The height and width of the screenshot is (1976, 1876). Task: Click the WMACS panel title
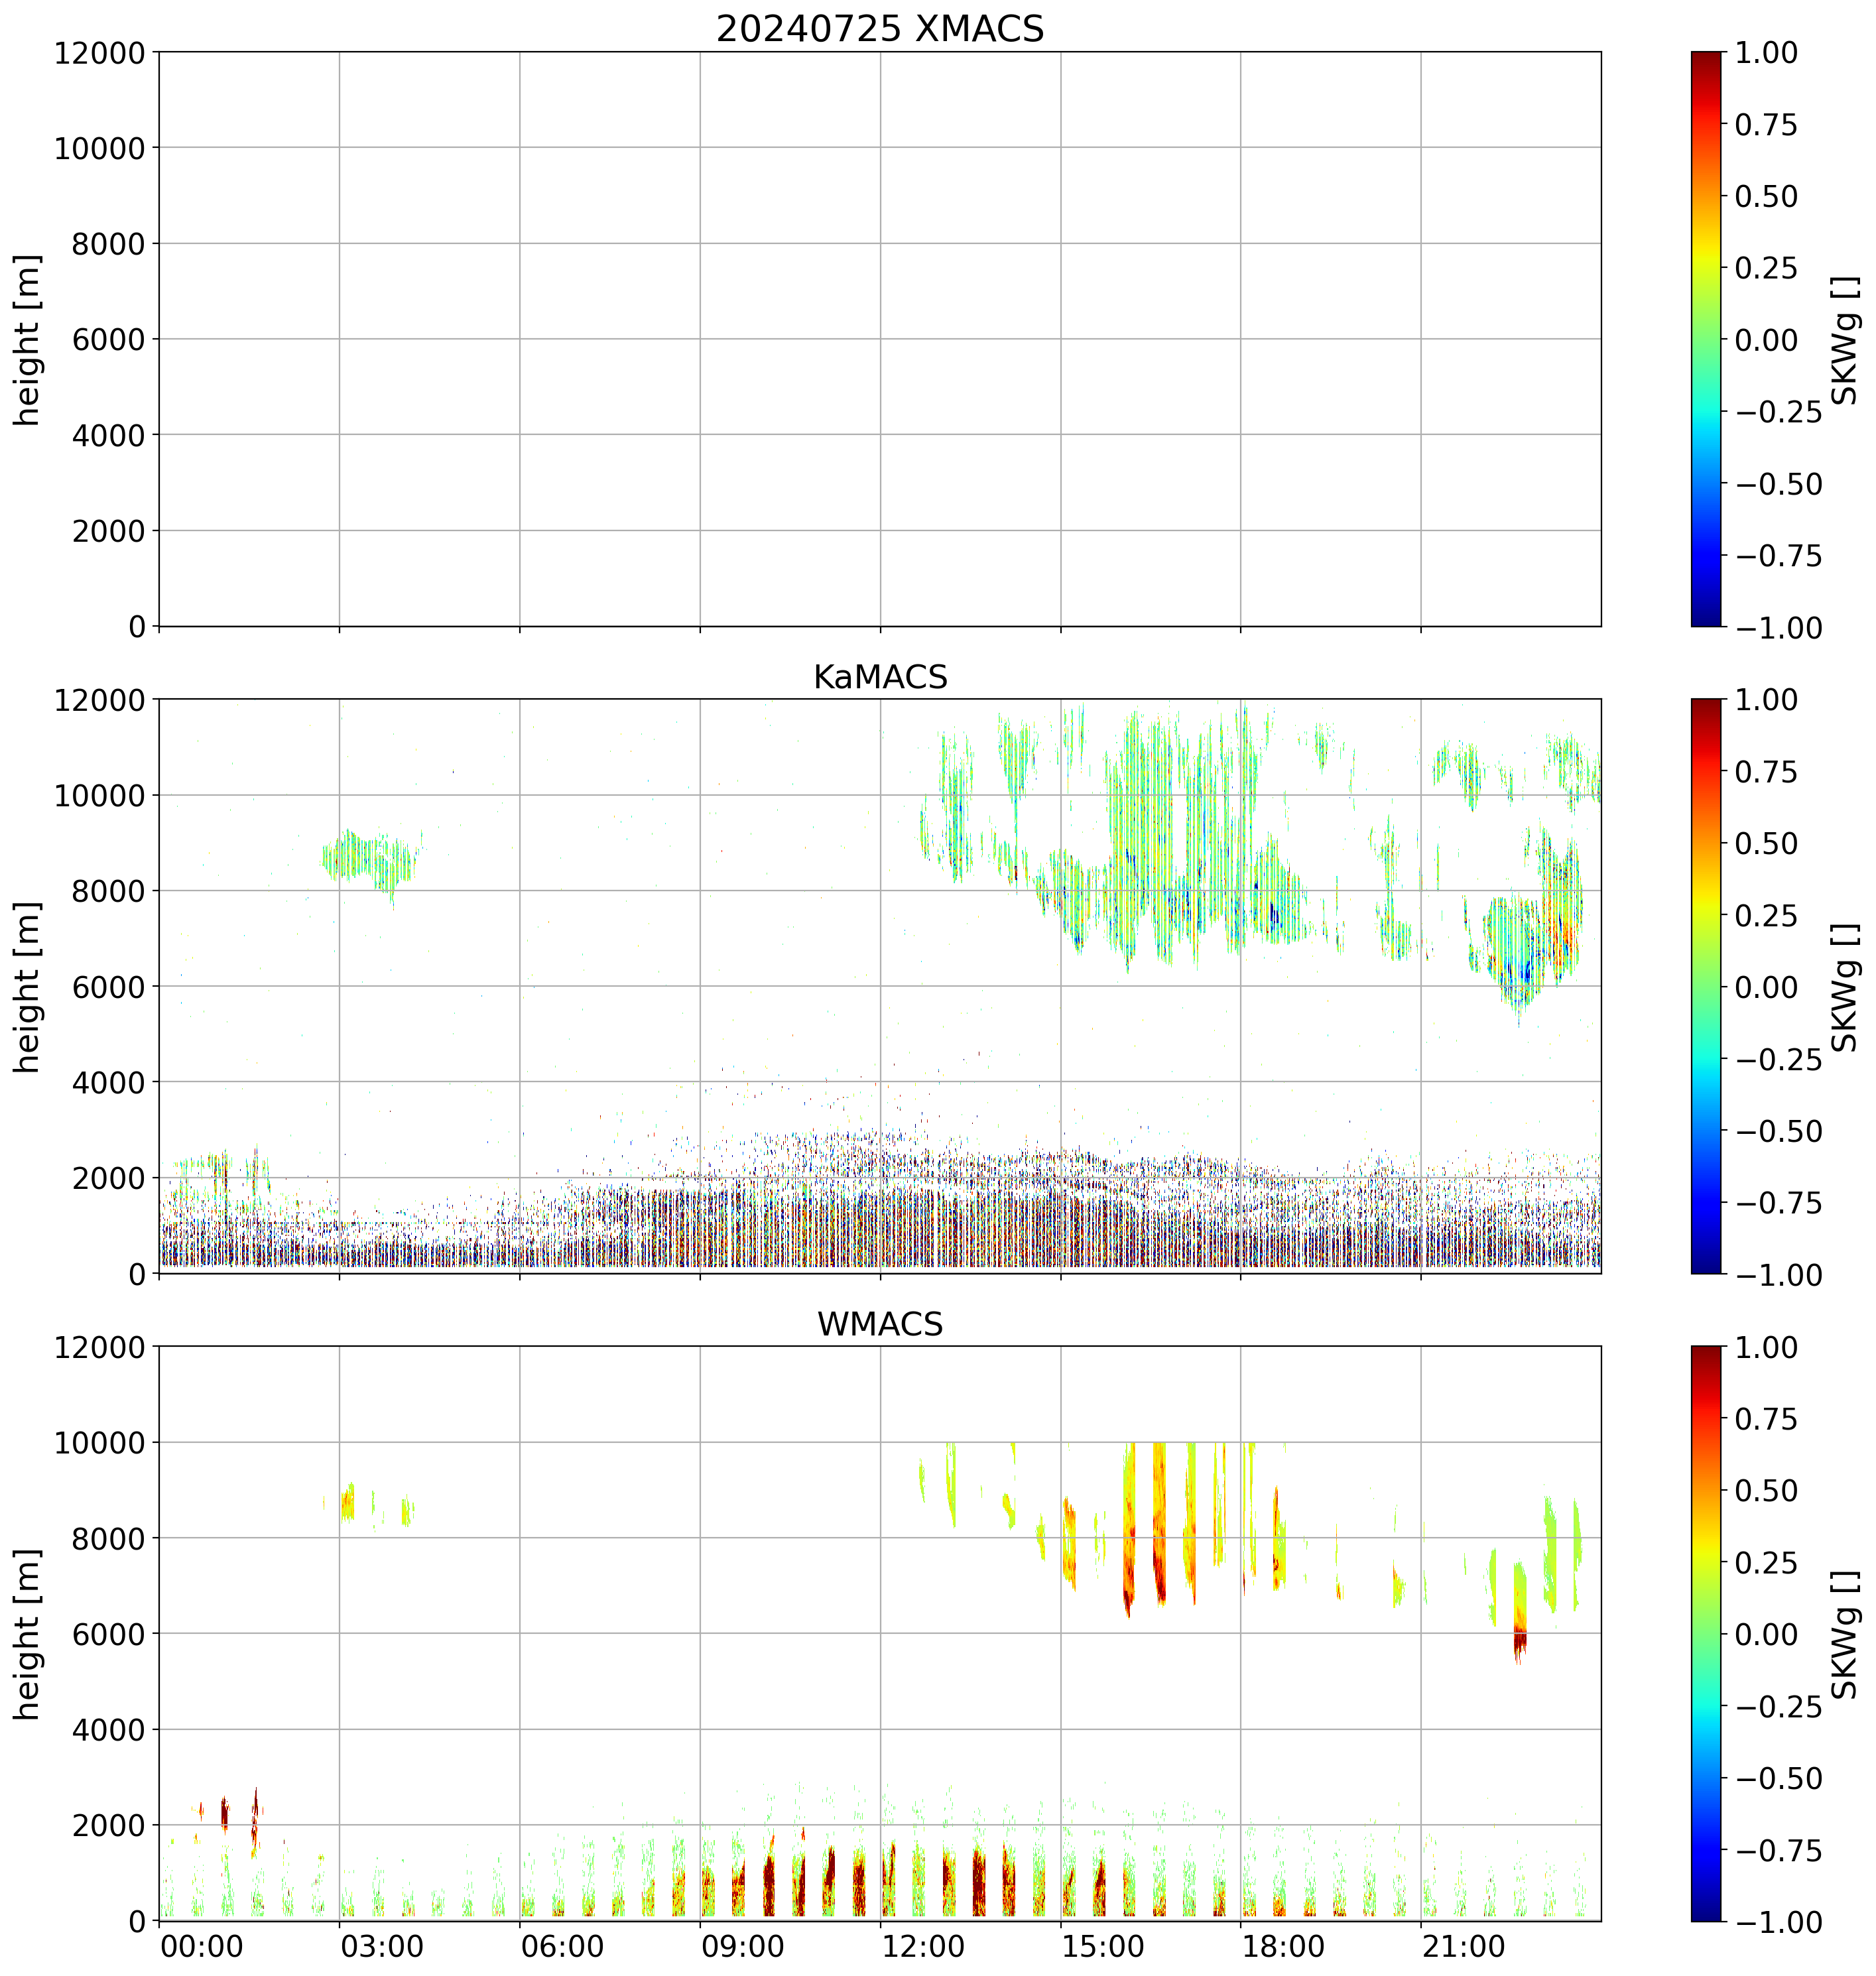[879, 1324]
